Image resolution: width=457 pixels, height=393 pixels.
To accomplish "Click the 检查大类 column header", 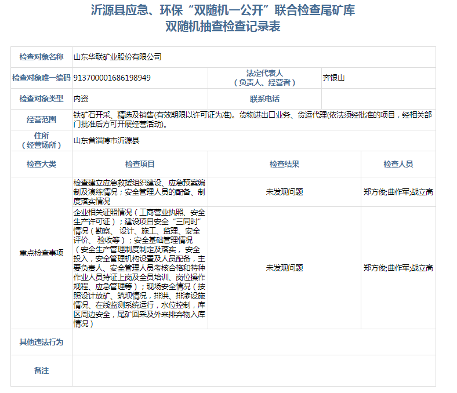I will coord(41,164).
